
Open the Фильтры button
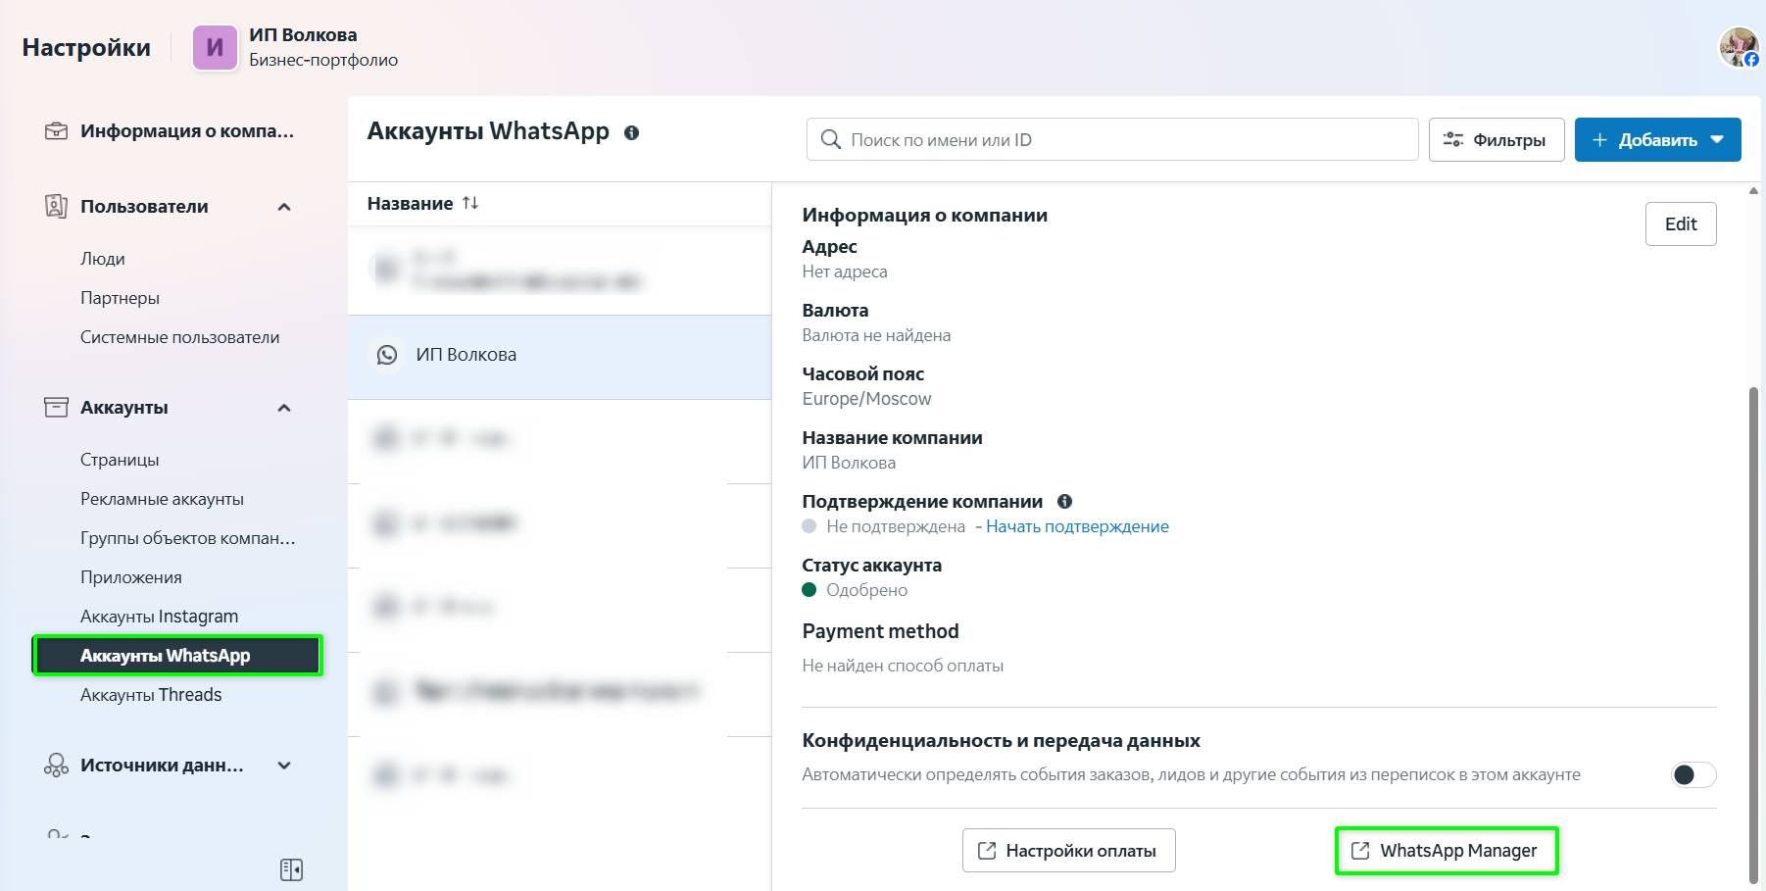(x=1496, y=140)
